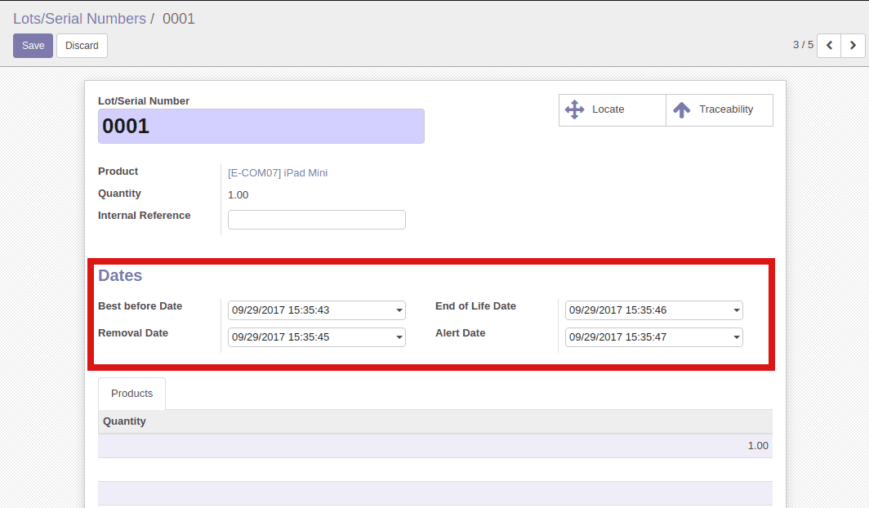Switch to the Products tab
Screen dimensions: 869x508
[132, 394]
